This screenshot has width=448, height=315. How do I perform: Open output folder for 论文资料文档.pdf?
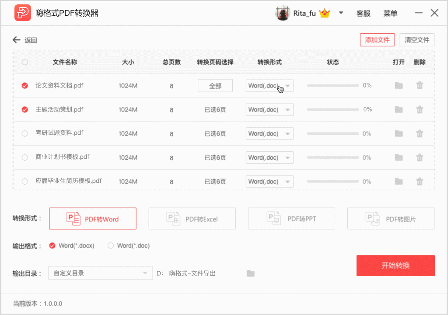pos(399,86)
